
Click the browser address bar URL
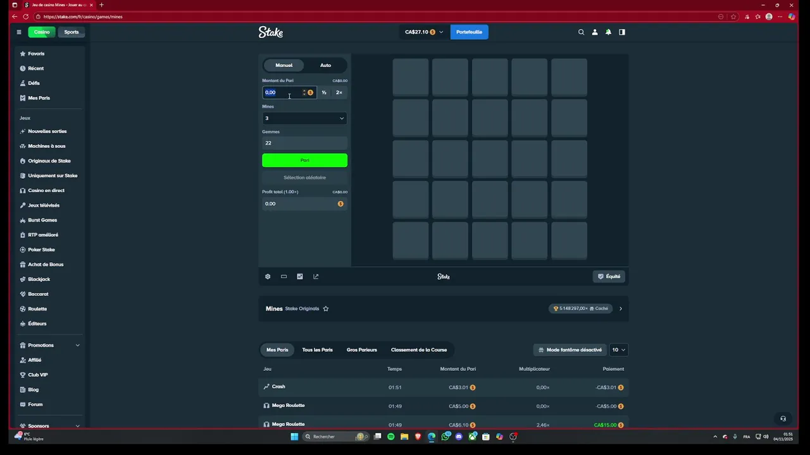coord(83,16)
